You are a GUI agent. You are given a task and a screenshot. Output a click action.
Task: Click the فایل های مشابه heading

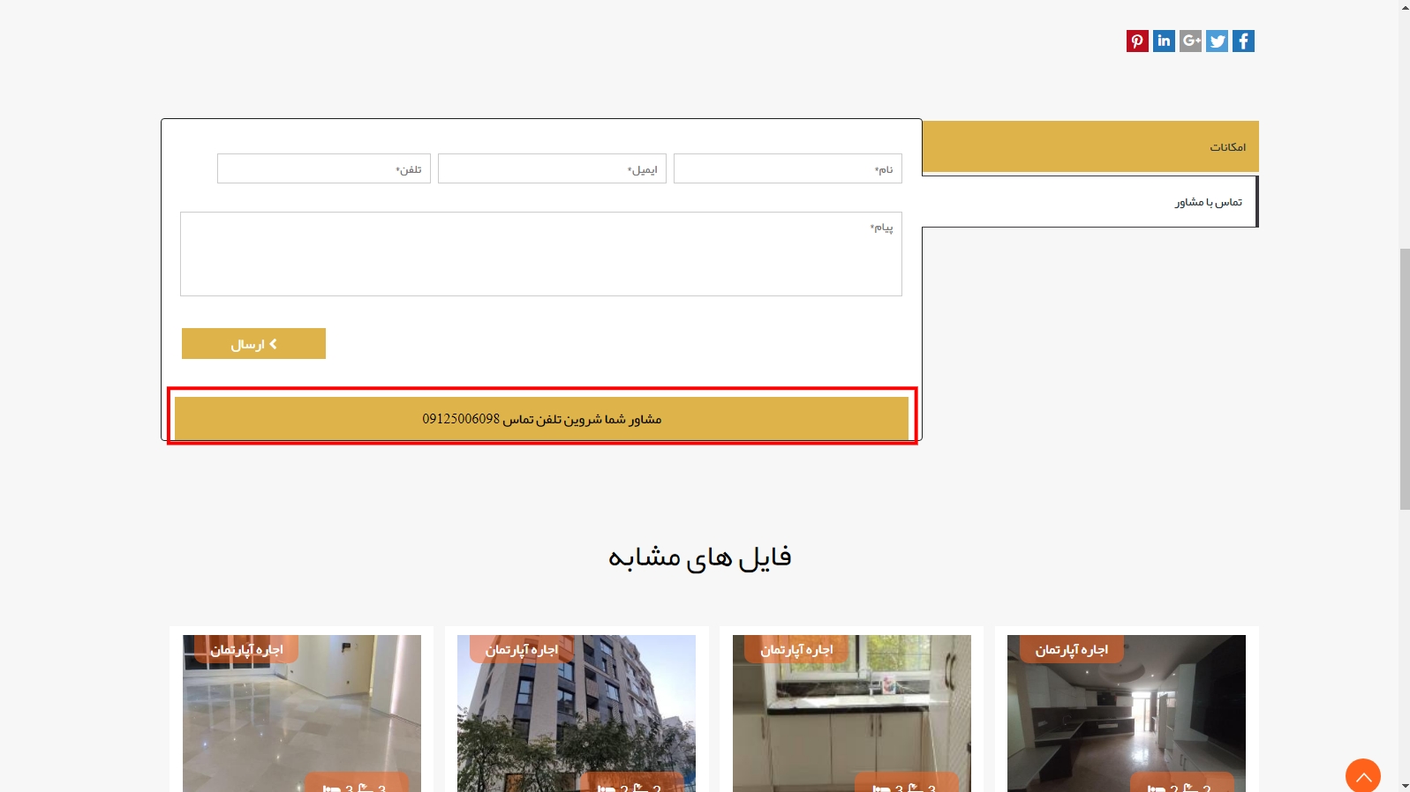coord(700,557)
